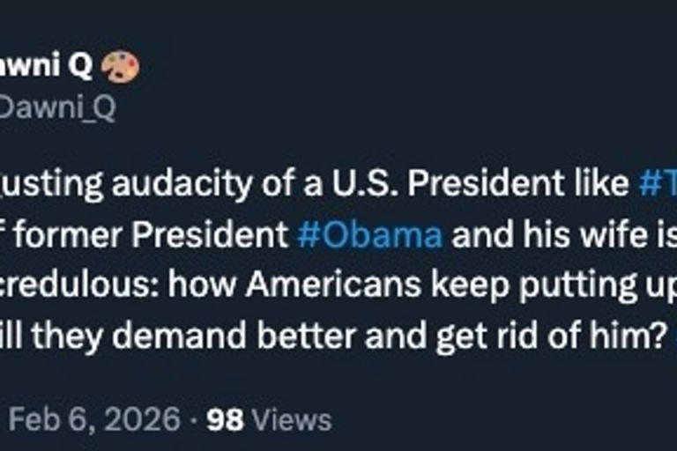677x451 pixels.
Task: Open the Dawni Q display name profile
Action: pyautogui.click(x=46, y=65)
